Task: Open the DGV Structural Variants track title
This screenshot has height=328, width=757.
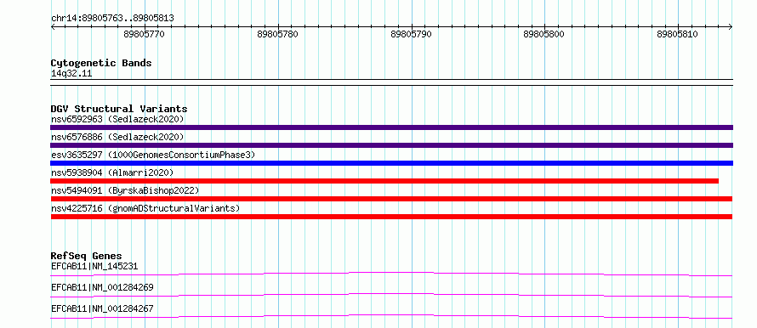Action: [119, 109]
